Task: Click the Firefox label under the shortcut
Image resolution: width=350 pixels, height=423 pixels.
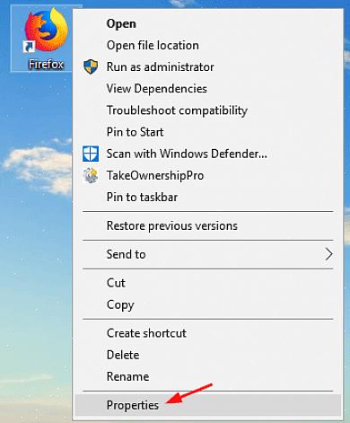Action: [x=46, y=64]
